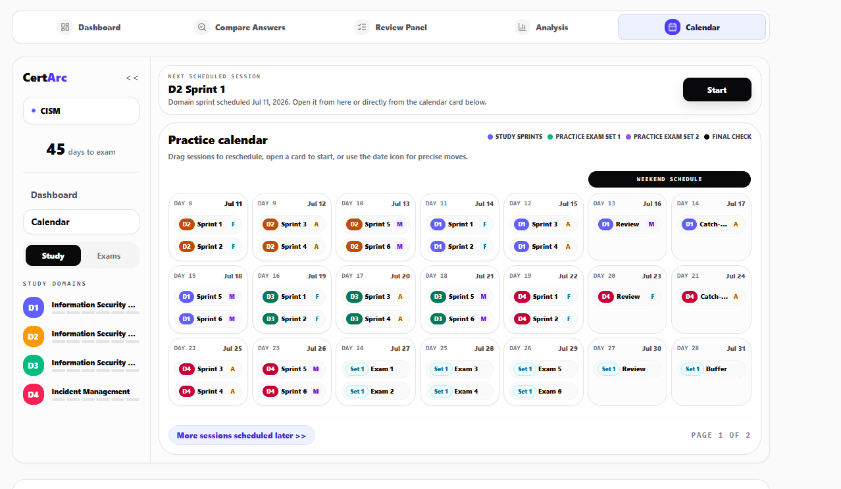Click the Practice Exam Set 1 legend dot

550,137
